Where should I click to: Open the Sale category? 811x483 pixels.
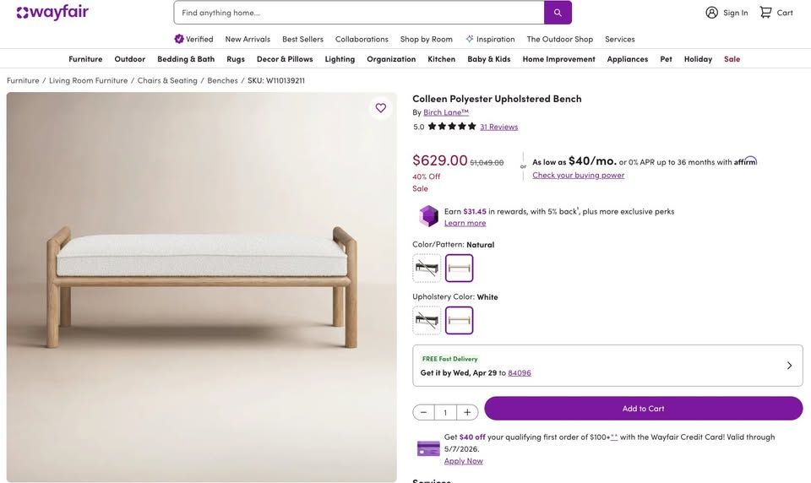coord(732,59)
